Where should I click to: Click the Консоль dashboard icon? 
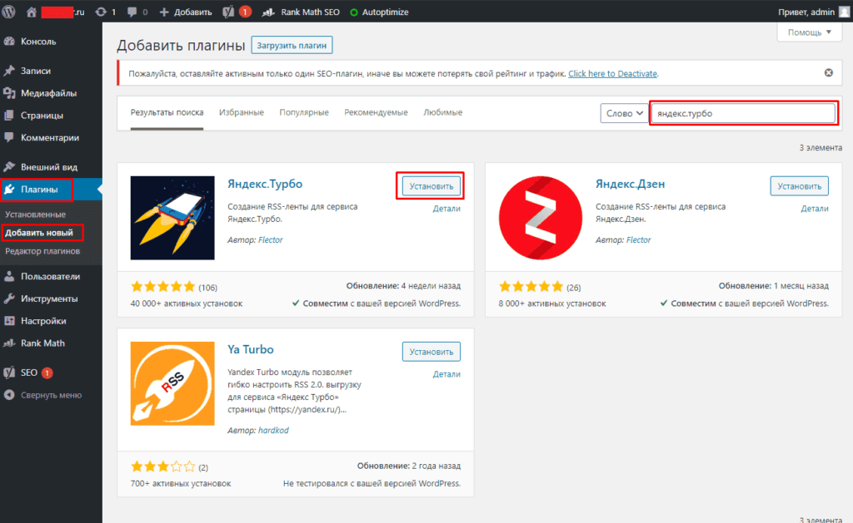tap(9, 42)
